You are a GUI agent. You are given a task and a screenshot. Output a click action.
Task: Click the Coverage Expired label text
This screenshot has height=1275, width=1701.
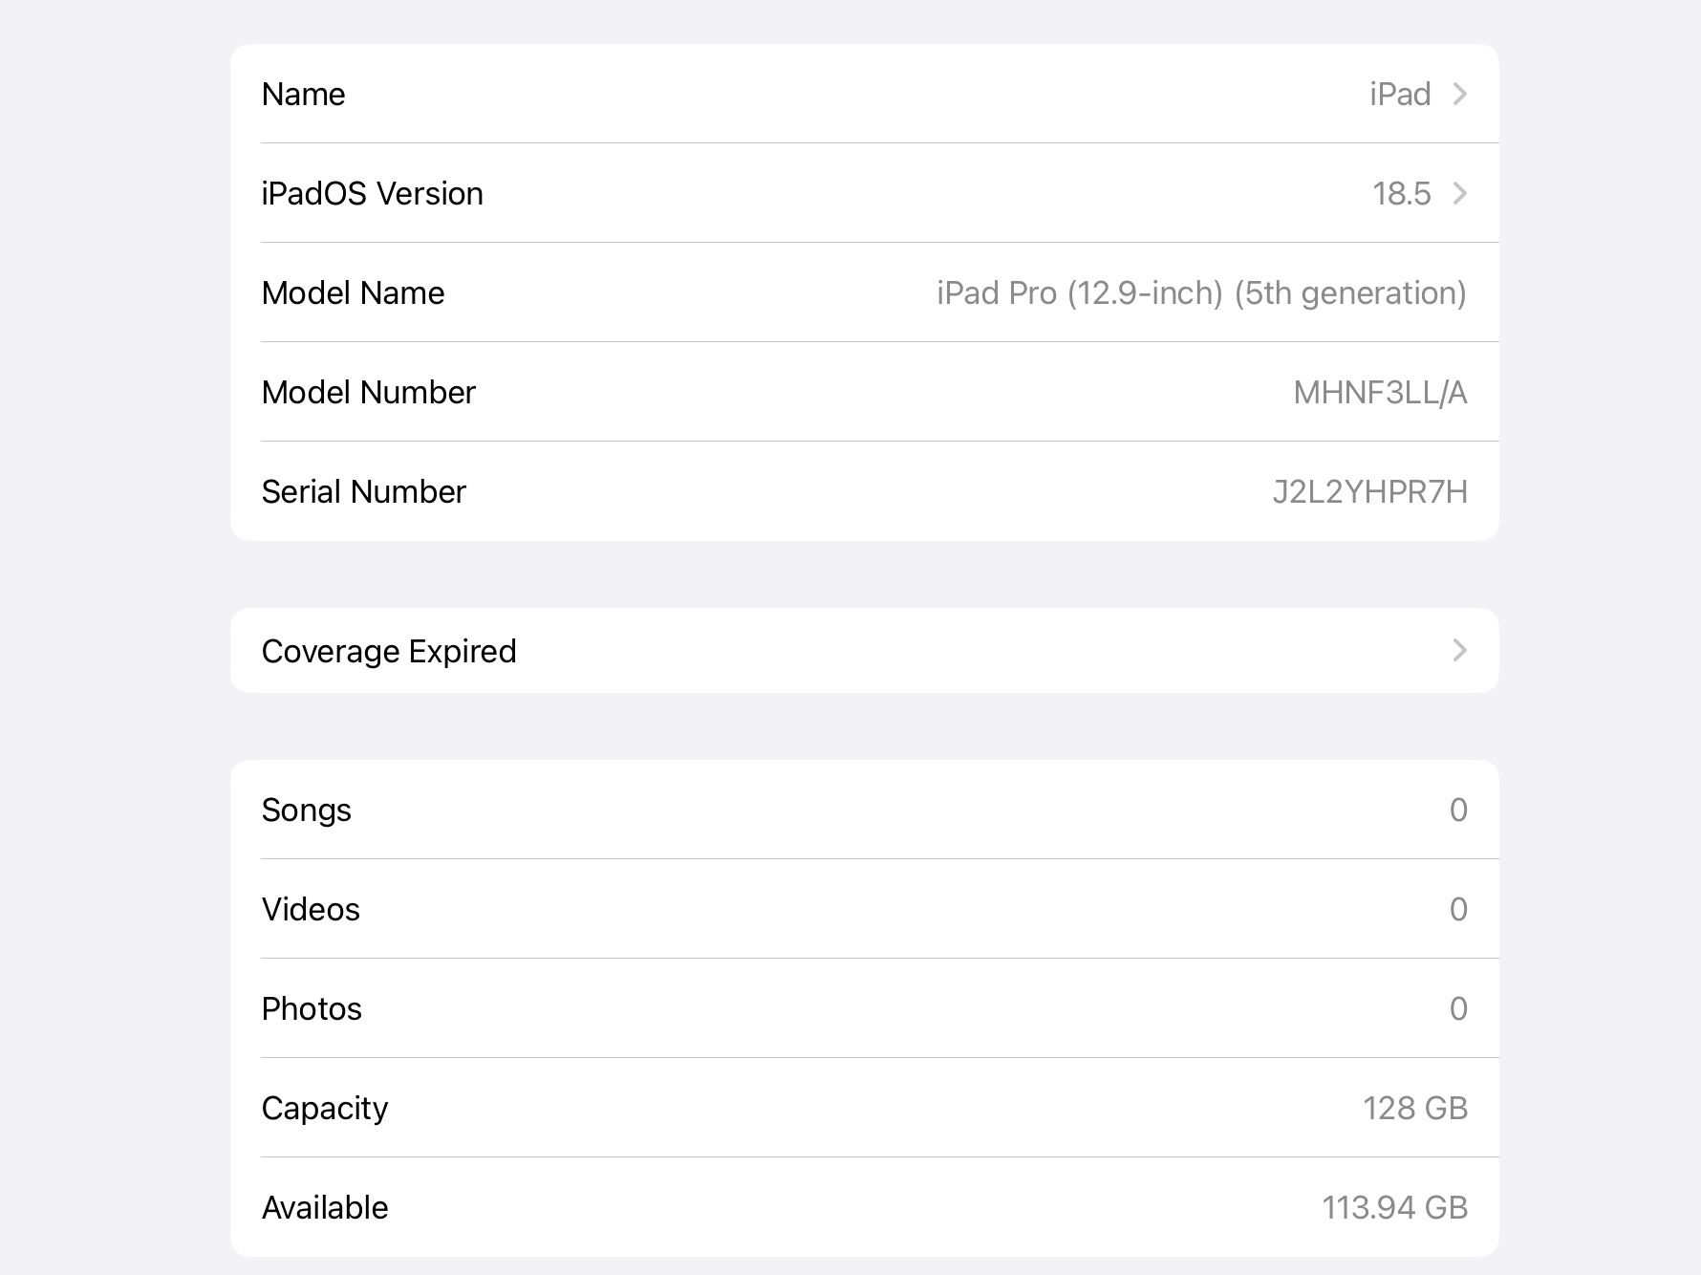coord(390,651)
